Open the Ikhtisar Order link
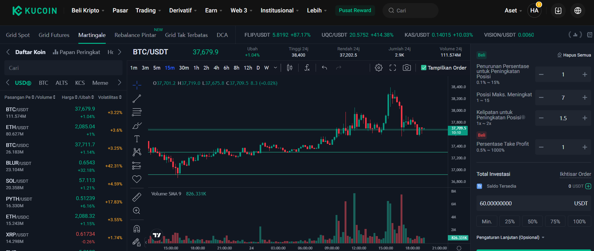Image resolution: width=594 pixels, height=251 pixels. pyautogui.click(x=575, y=174)
